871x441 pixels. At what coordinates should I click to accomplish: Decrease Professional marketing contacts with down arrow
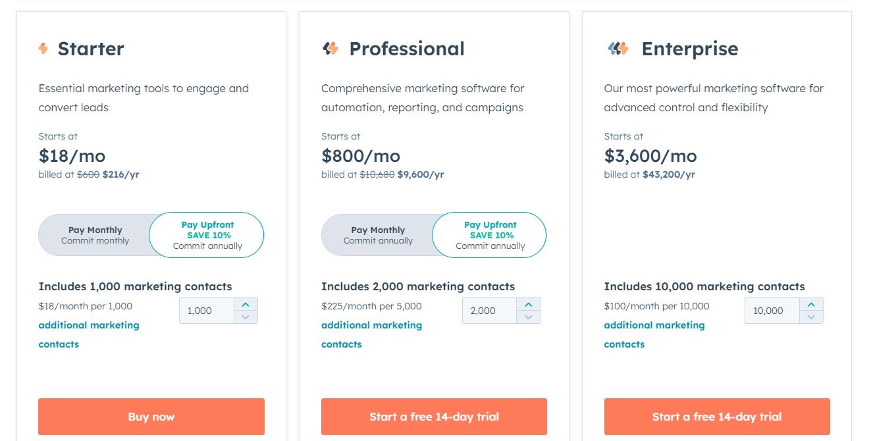pyautogui.click(x=528, y=317)
